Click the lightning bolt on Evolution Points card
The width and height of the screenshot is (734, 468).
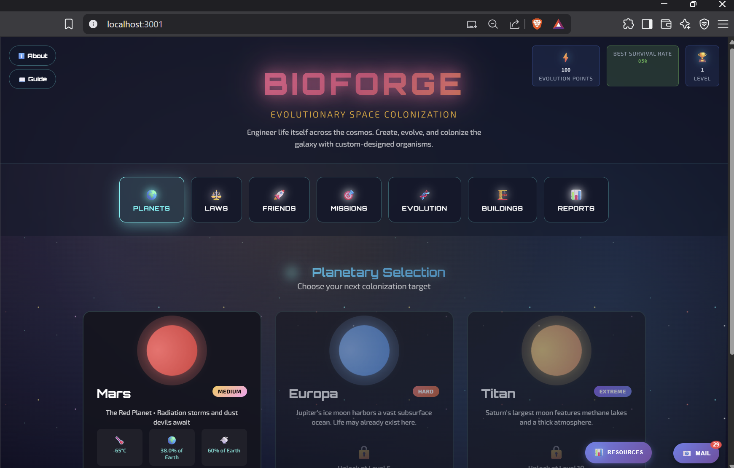[x=565, y=57]
